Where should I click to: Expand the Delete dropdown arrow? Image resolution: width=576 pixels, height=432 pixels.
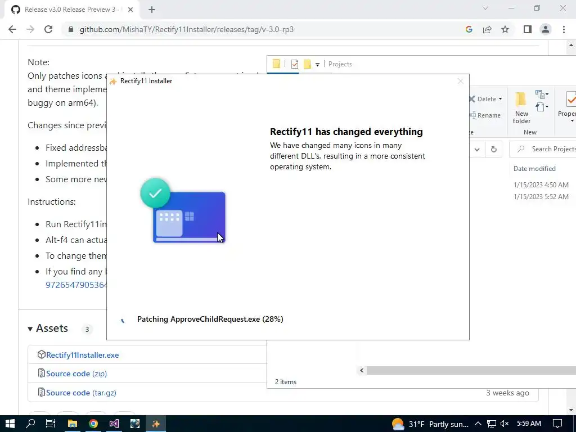click(500, 99)
